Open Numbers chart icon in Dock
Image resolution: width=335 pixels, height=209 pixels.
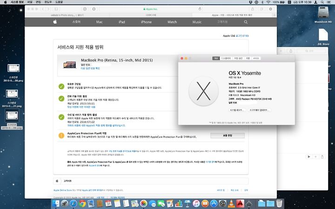[x=179, y=204]
